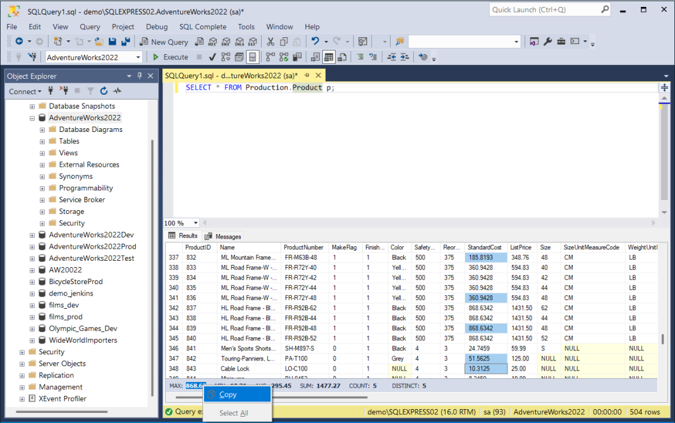
Task: Display the estimated execution plan
Action: pos(224,57)
